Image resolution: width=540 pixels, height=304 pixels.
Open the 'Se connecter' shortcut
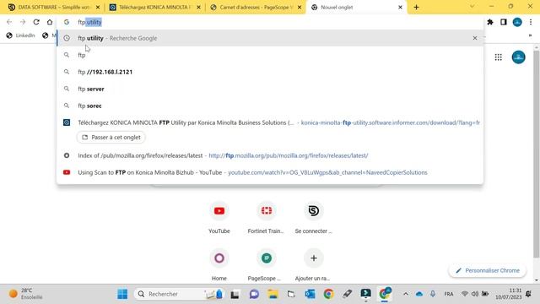coord(313,218)
